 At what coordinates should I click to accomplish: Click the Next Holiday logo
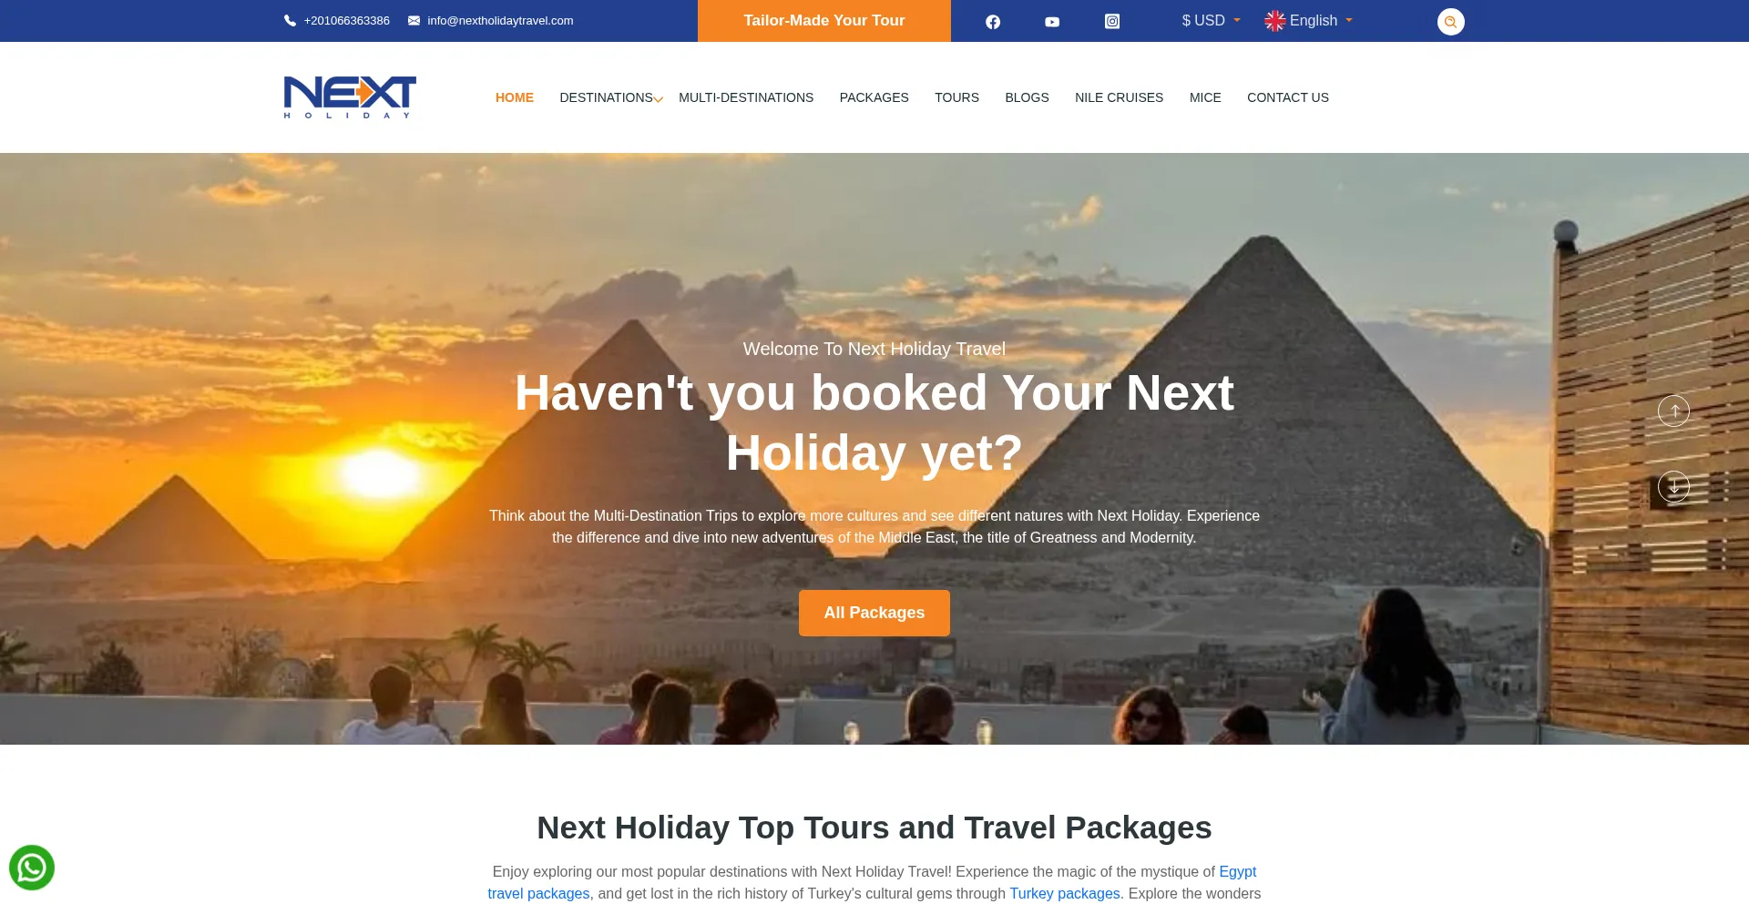pos(350,96)
